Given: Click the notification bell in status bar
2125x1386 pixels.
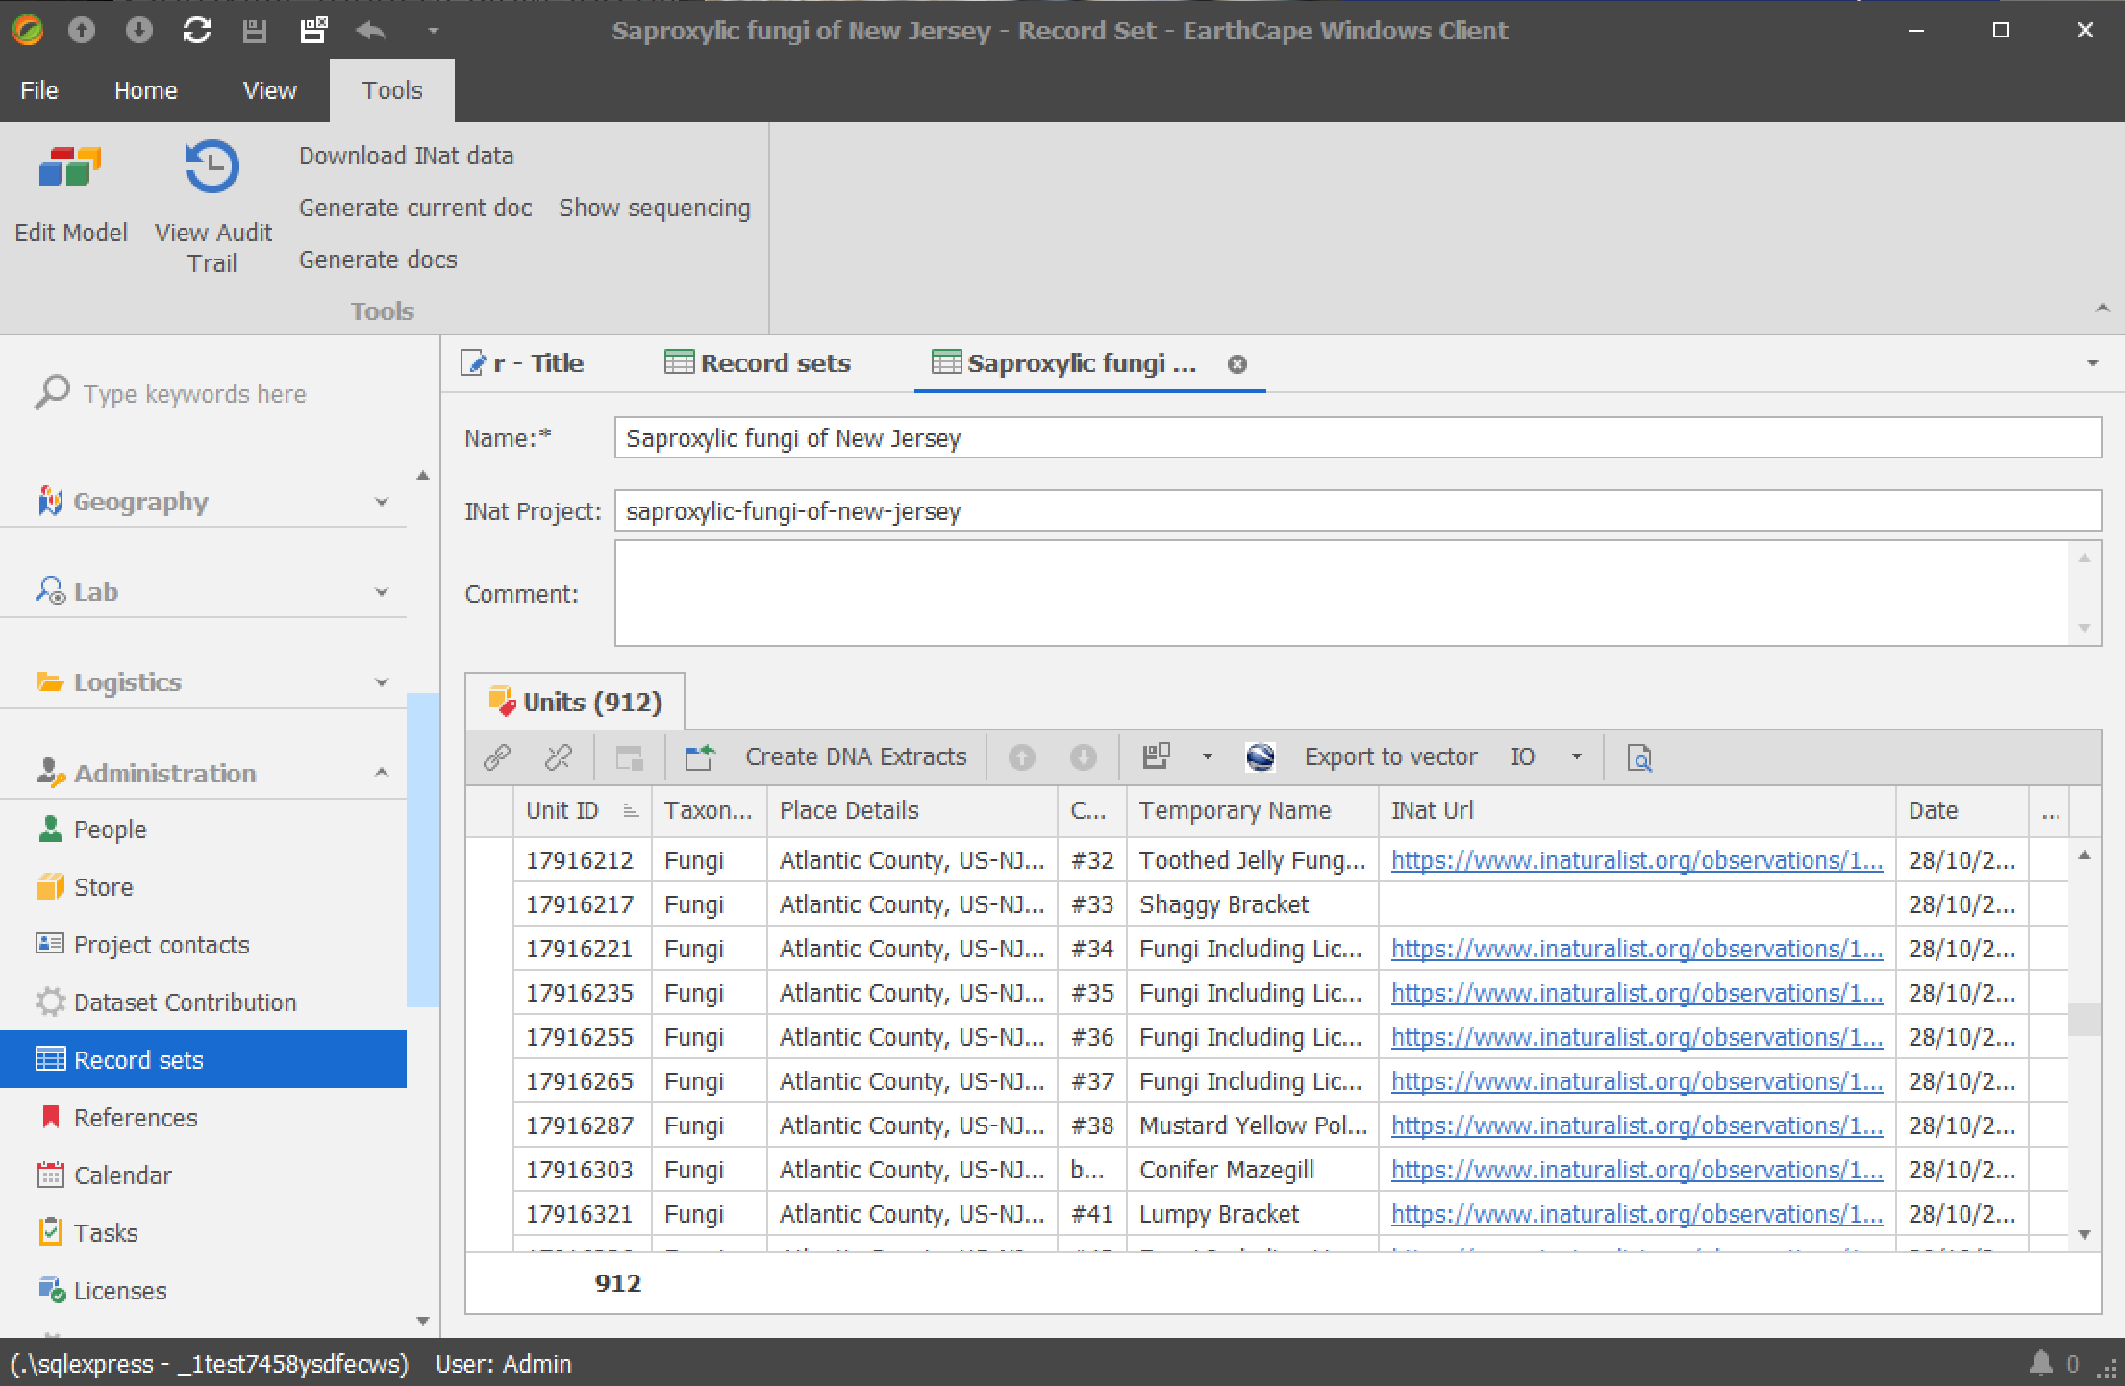Looking at the screenshot, I should pyautogui.click(x=2041, y=1363).
